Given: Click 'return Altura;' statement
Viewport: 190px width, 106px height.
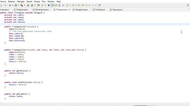Looking at the screenshot, I should coord(16,73).
